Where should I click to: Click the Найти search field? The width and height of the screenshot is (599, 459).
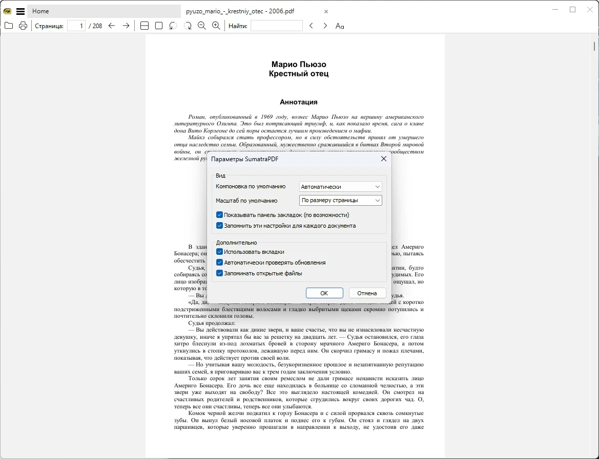point(277,26)
